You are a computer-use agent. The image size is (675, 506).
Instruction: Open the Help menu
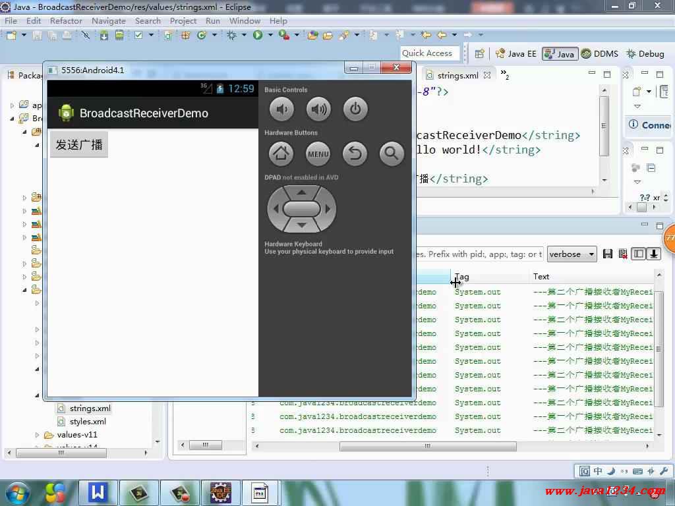pos(278,20)
